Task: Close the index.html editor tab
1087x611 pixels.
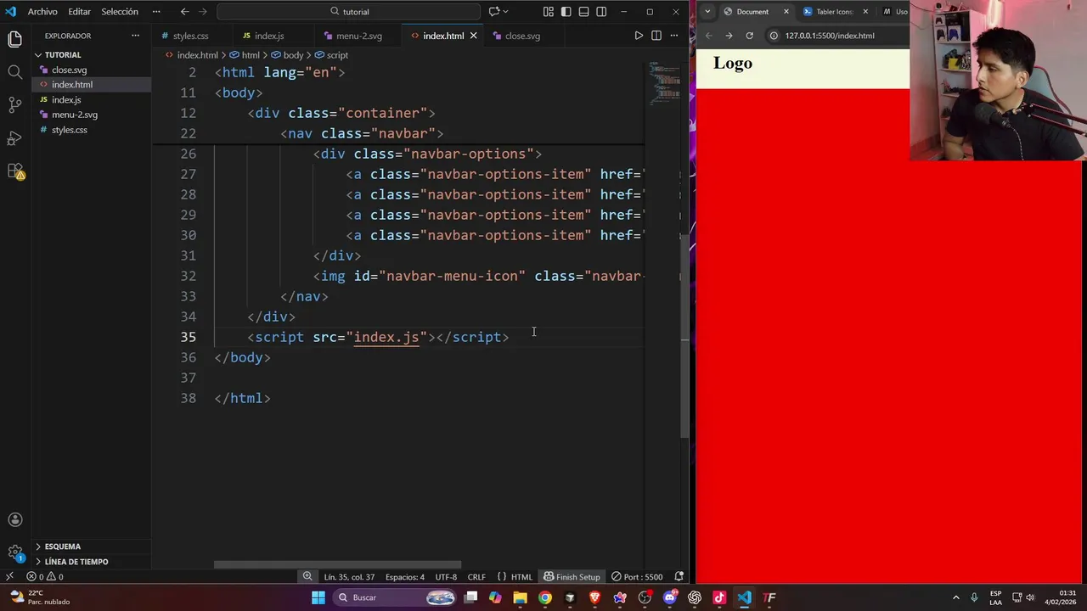Action: (474, 36)
